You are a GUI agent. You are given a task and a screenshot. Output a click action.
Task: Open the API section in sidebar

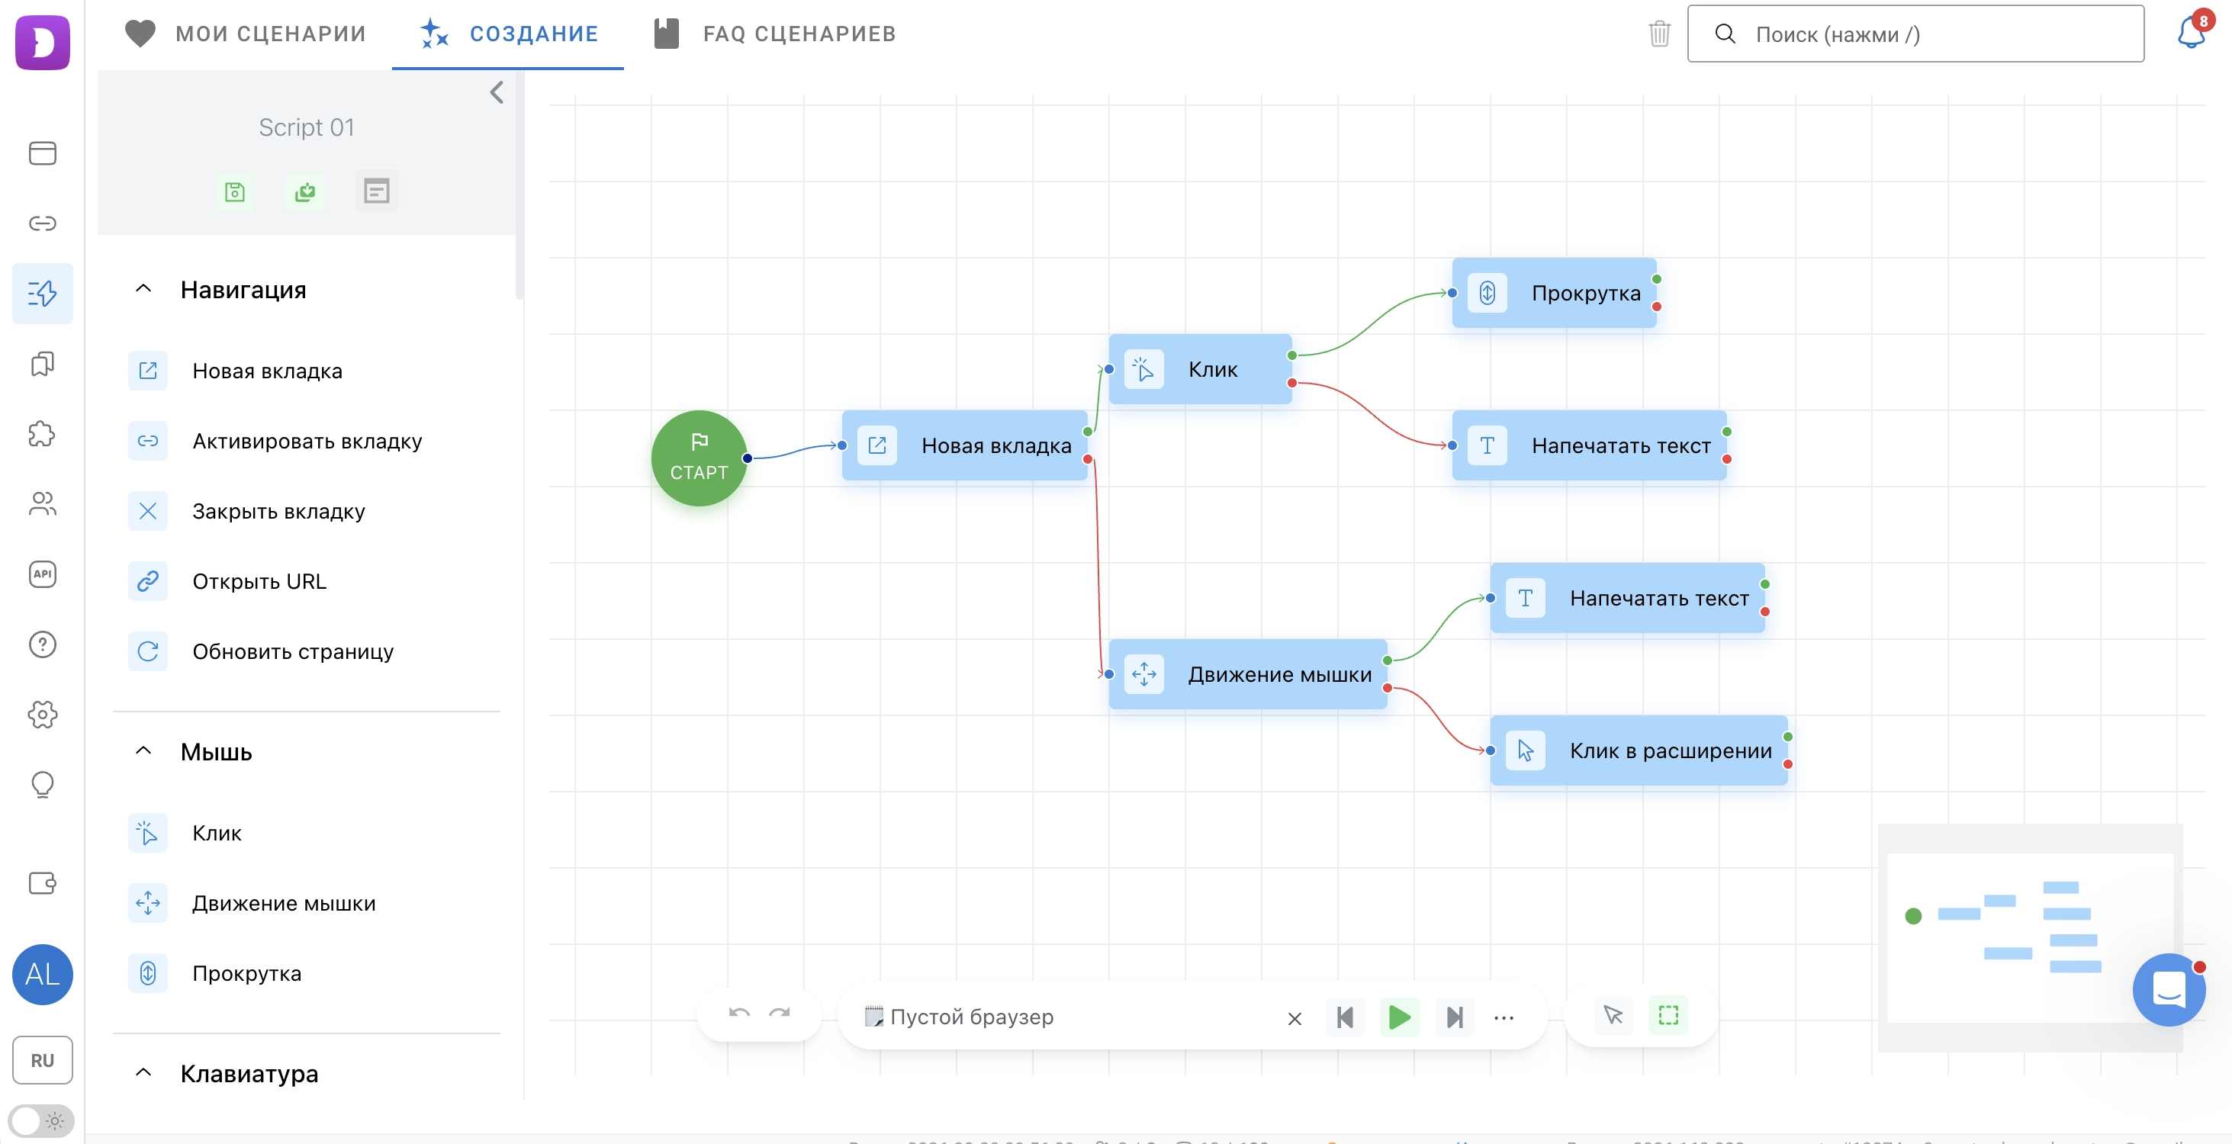[43, 574]
